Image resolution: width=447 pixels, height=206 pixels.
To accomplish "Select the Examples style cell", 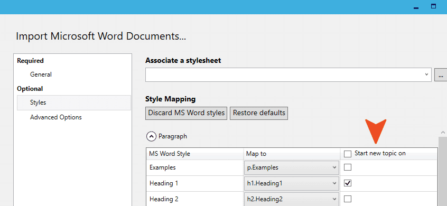I will [195, 167].
